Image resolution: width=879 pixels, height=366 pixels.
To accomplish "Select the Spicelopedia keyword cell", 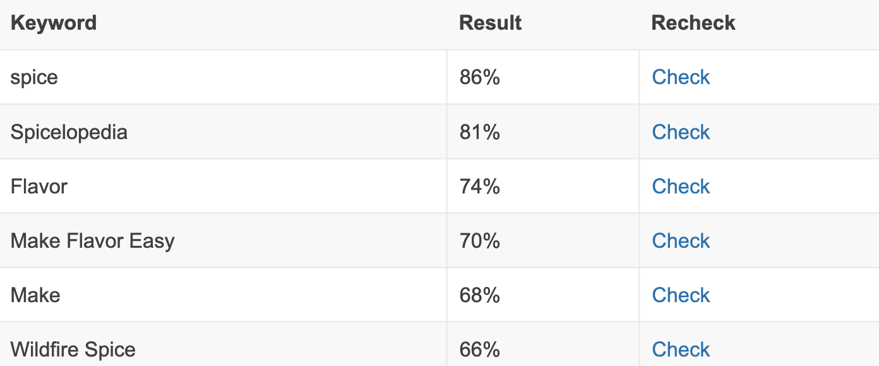I will [x=69, y=132].
